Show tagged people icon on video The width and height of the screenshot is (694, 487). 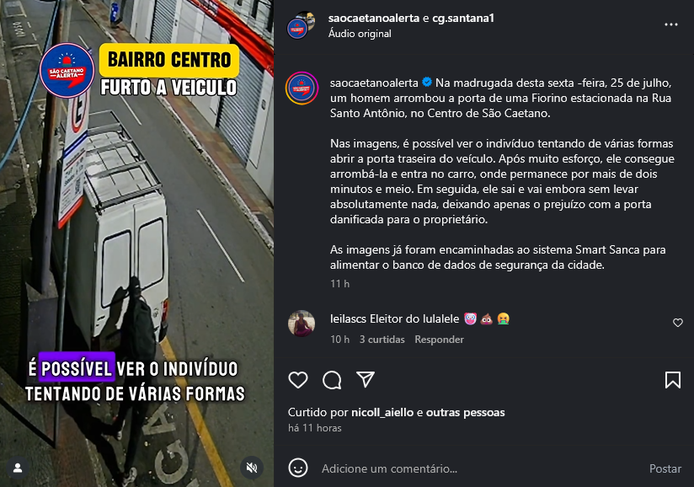18,468
